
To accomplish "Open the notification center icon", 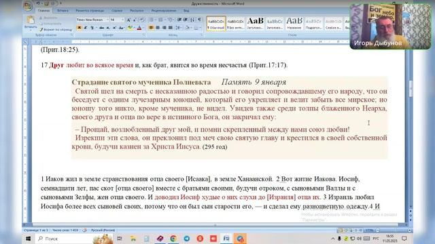I will click(x=404, y=239).
